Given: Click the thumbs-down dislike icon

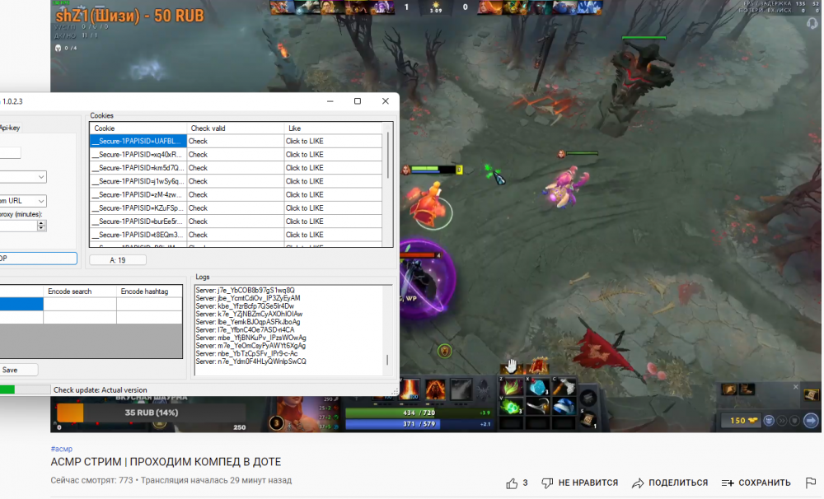Looking at the screenshot, I should pos(546,483).
